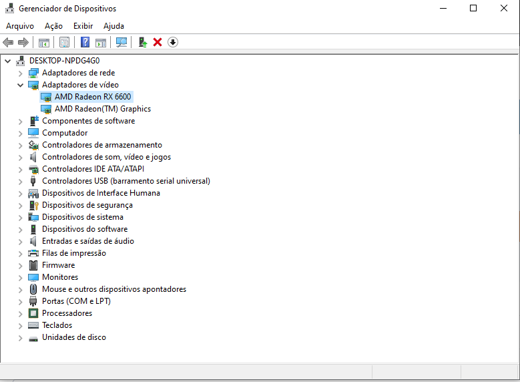The height and width of the screenshot is (382, 520).
Task: Open the Ajuda menu
Action: click(113, 26)
